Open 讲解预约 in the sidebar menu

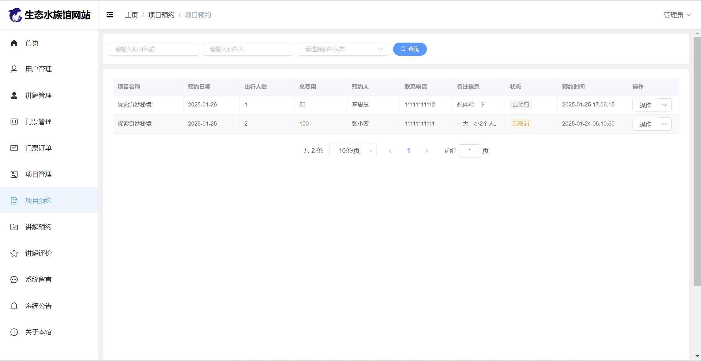[x=38, y=227]
